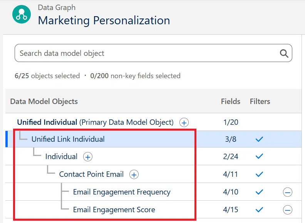Viewport: 305px width, 223px height.
Task: Click the 4/11 fields count
Action: point(231,174)
